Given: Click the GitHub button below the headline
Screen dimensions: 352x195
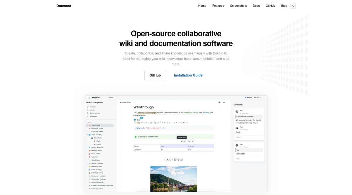Looking at the screenshot, I should tap(155, 75).
